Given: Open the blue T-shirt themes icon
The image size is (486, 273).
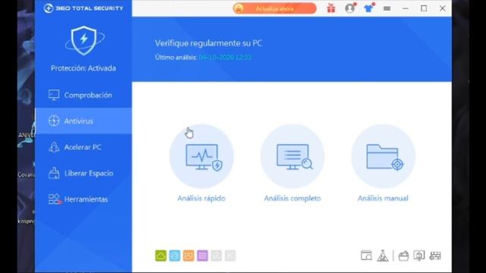Looking at the screenshot, I should pyautogui.click(x=368, y=8).
